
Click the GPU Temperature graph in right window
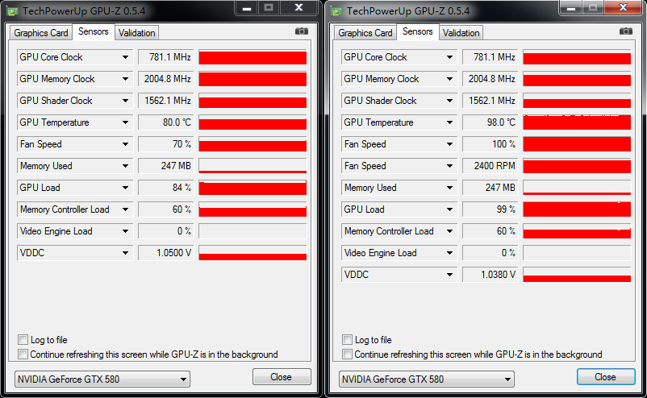tap(577, 122)
